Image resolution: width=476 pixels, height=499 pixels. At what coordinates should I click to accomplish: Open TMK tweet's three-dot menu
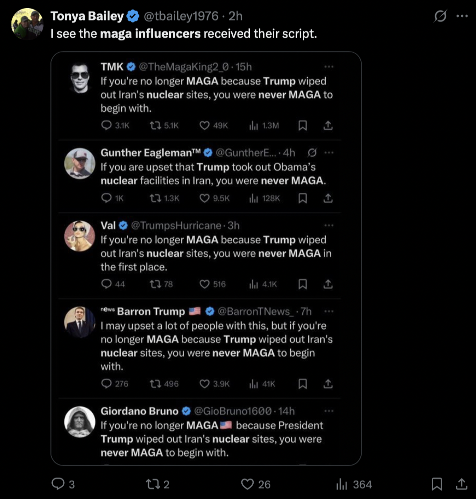[x=329, y=67]
